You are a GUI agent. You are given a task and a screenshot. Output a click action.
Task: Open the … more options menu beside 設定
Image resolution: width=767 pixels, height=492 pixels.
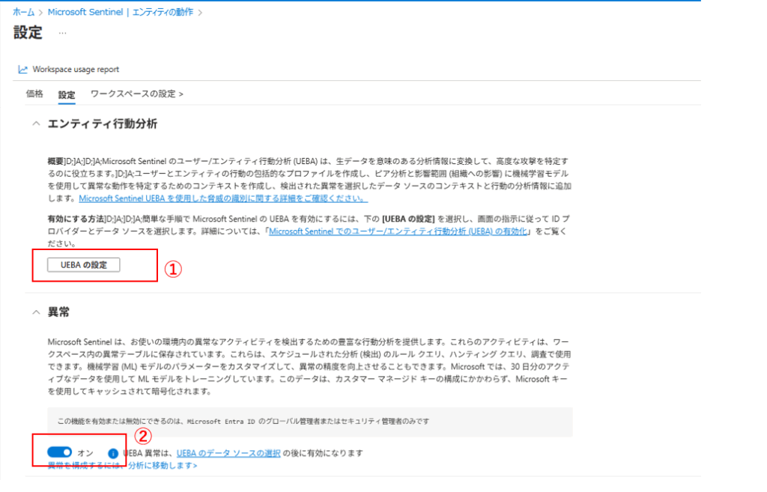[62, 33]
